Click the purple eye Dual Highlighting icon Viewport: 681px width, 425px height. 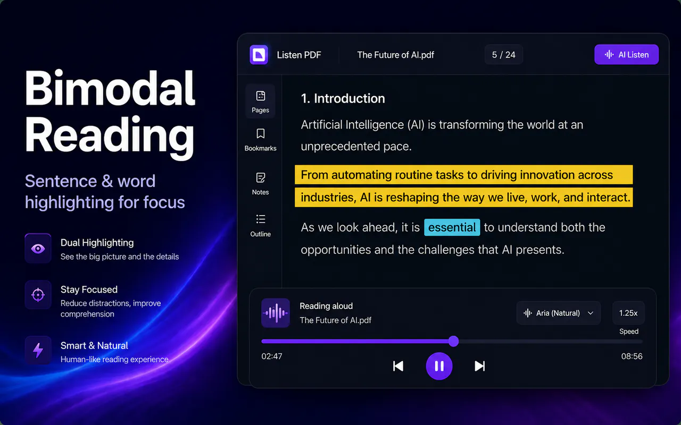(x=38, y=248)
